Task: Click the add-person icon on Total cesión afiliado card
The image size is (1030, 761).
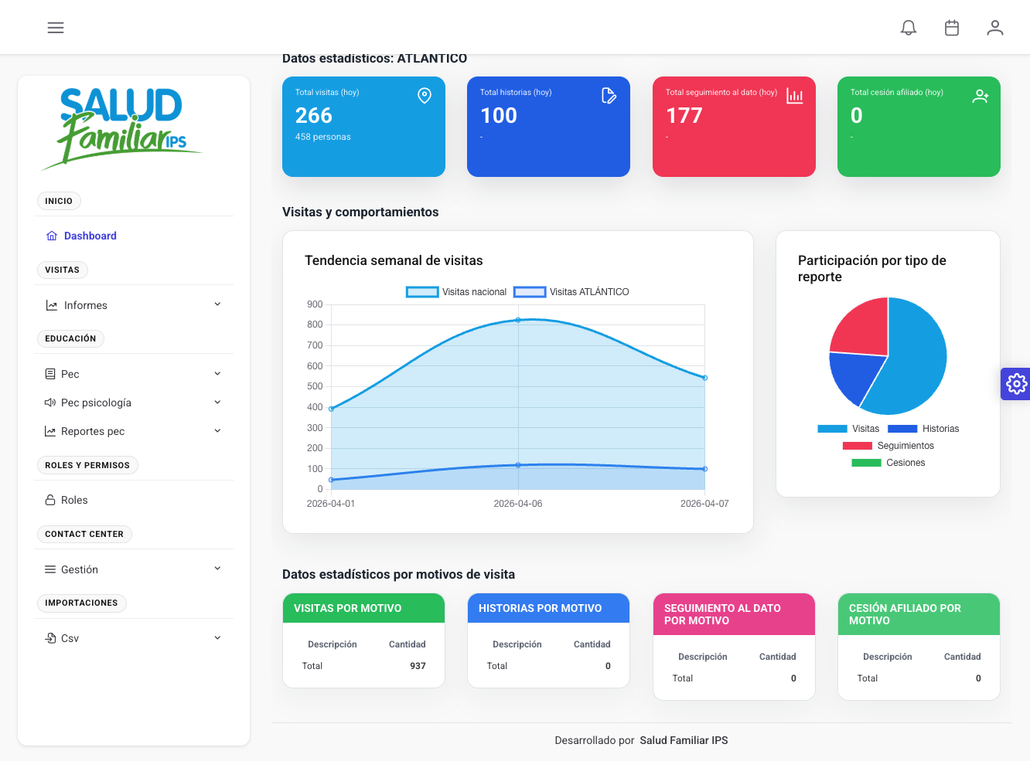Action: (981, 95)
